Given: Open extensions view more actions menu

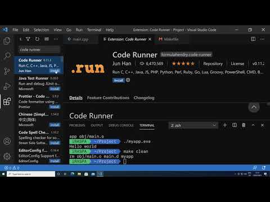Looking at the screenshot, I should point(56,39).
